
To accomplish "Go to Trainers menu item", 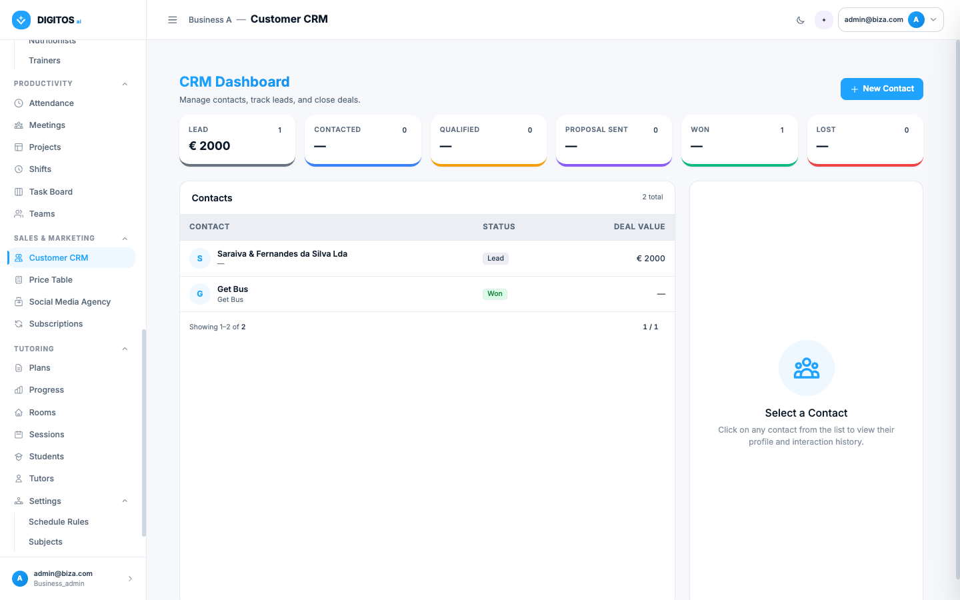I will click(x=45, y=61).
